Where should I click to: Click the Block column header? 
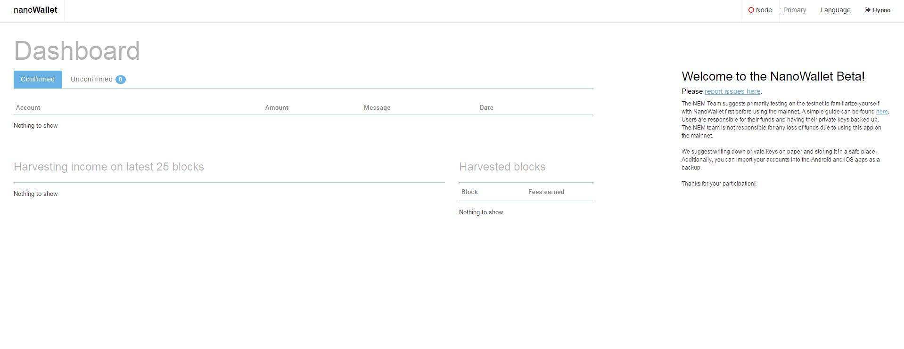coord(469,192)
